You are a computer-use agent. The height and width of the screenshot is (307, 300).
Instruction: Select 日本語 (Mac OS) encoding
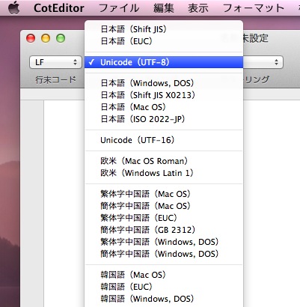tap(164, 107)
